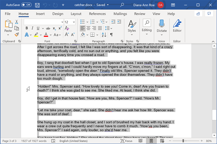Switch to Print Layout view
This screenshot has height=144, width=217.
click(151, 141)
